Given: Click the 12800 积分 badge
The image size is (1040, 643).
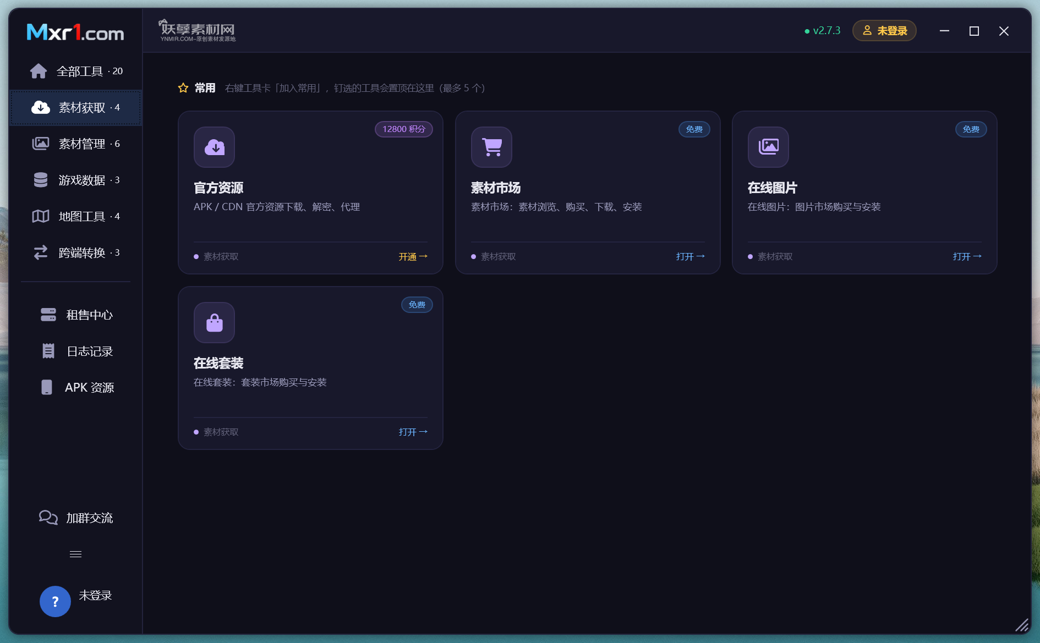Looking at the screenshot, I should pyautogui.click(x=404, y=129).
